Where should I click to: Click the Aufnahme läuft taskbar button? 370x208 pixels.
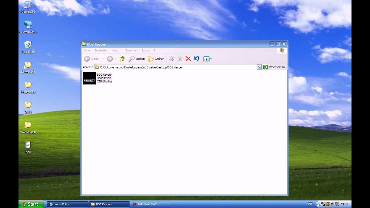tap(151, 204)
